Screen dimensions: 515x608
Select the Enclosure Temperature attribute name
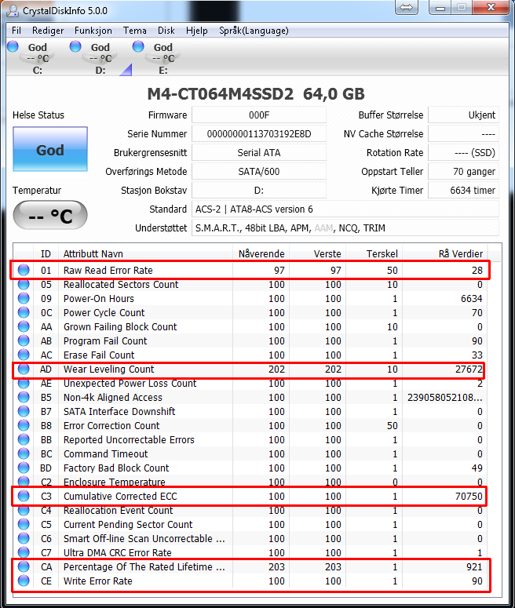click(x=115, y=482)
